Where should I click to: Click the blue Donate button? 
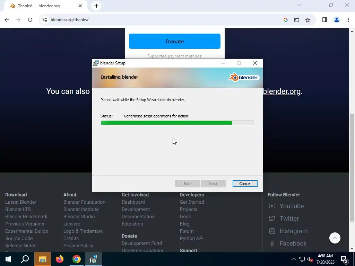[175, 41]
